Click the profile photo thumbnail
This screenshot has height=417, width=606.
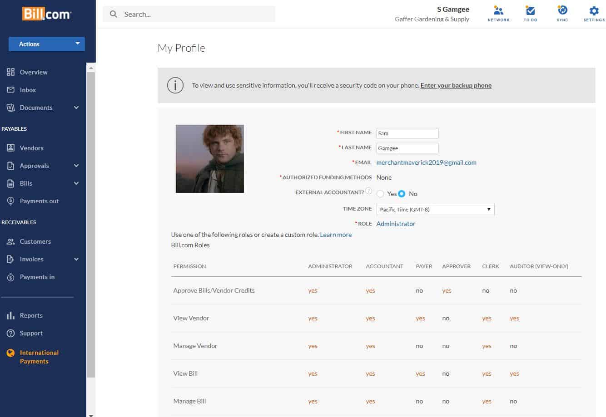tap(210, 159)
